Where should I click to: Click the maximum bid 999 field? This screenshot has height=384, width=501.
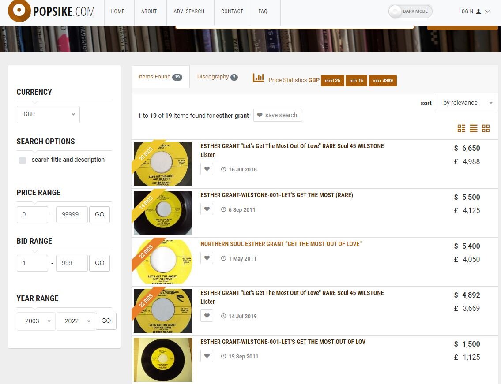pos(72,263)
